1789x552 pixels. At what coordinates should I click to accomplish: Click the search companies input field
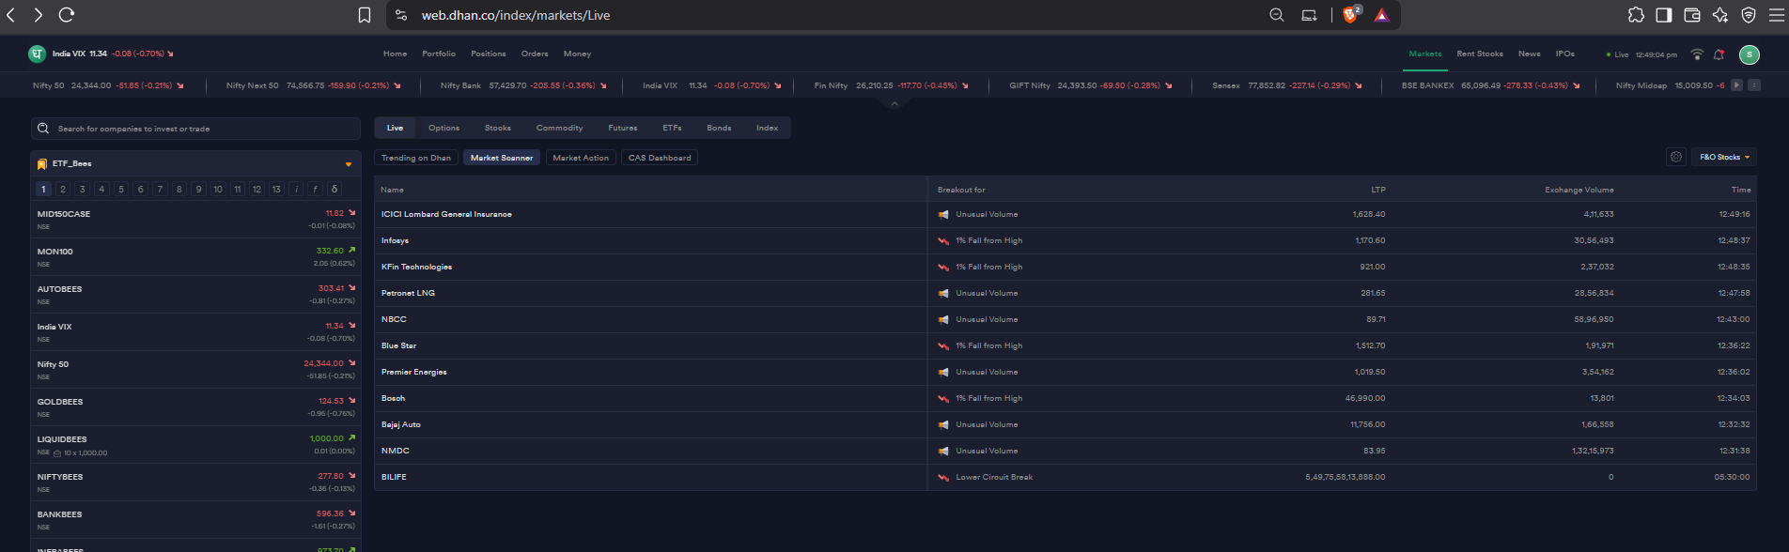(195, 129)
